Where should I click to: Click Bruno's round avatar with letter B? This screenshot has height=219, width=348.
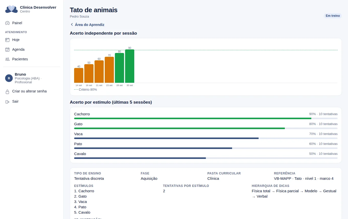[x=9, y=78]
